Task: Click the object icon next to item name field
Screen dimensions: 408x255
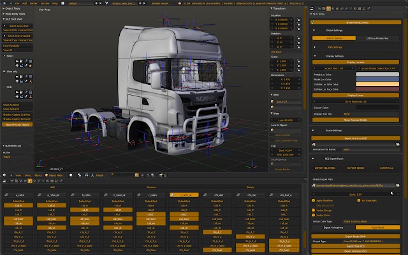Action: 272,101
